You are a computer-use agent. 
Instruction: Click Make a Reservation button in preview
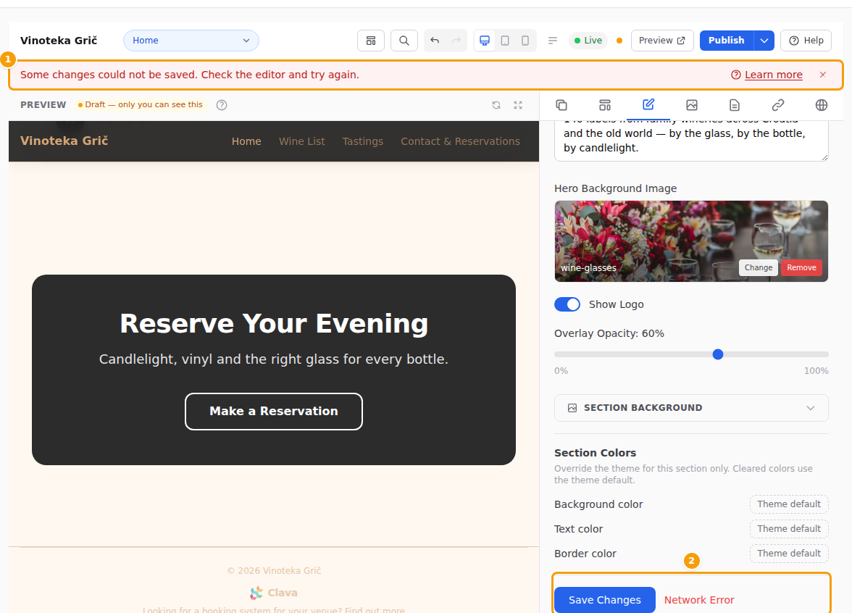tap(274, 412)
